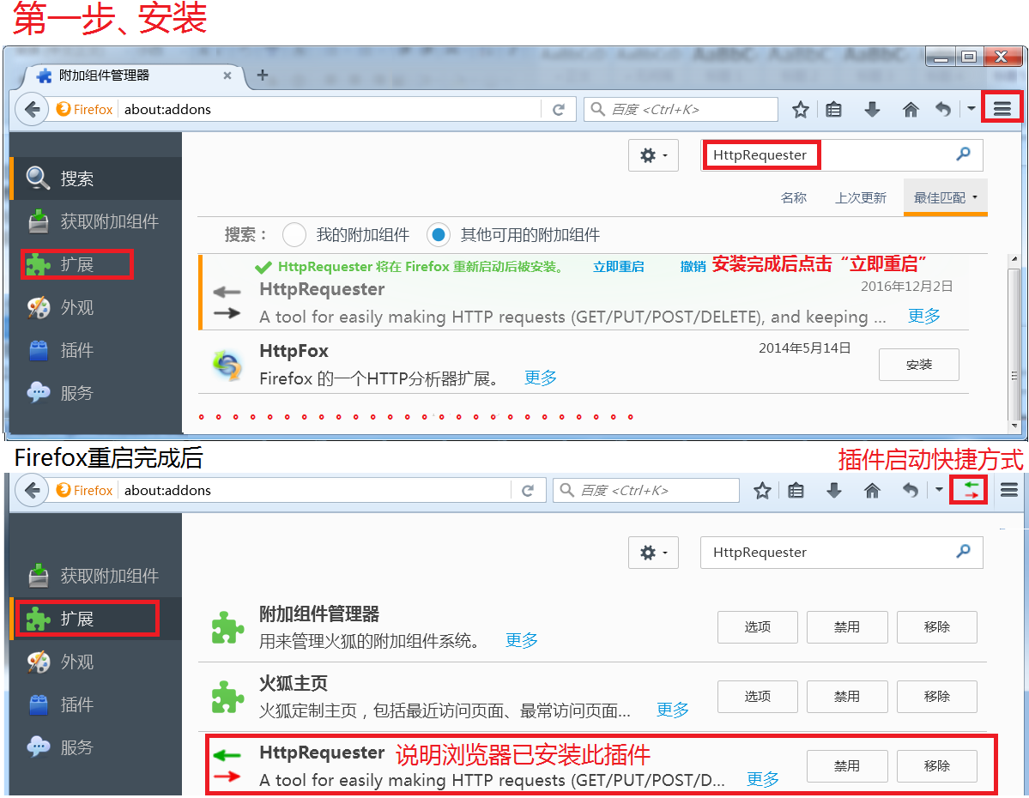Click the back arrow in the lower Firefox window

(x=32, y=490)
